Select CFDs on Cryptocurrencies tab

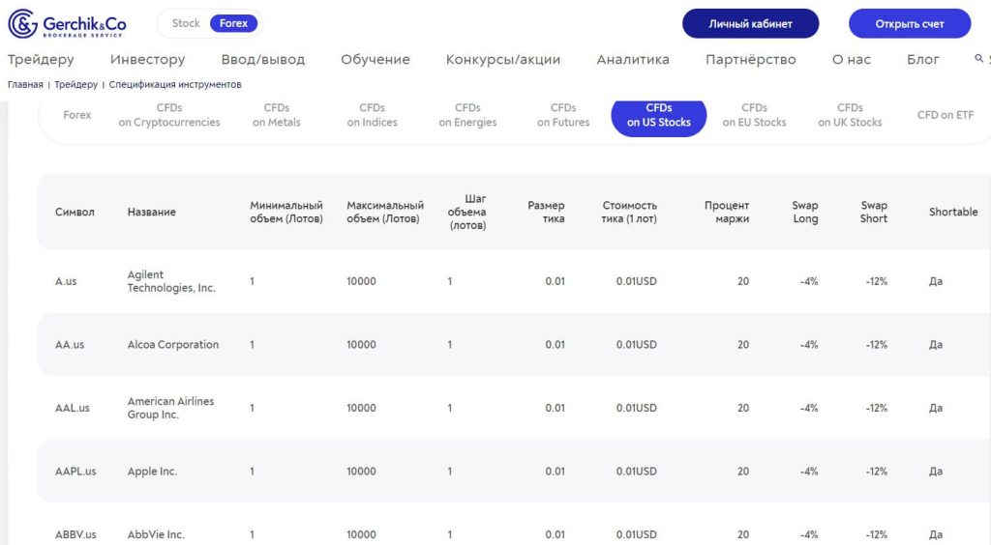[169, 115]
